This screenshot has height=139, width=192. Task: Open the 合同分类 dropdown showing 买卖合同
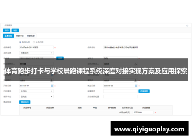click(x=36, y=53)
